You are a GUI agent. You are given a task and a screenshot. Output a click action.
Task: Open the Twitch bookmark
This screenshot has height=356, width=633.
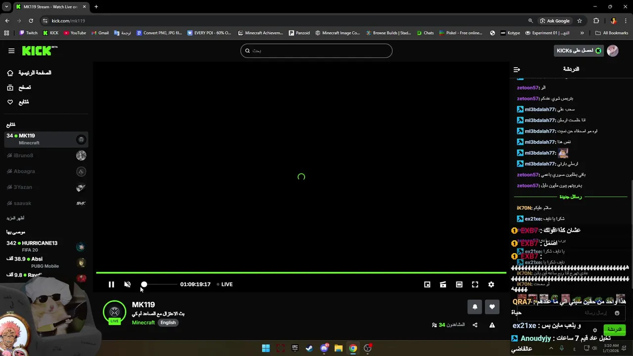pyautogui.click(x=28, y=33)
